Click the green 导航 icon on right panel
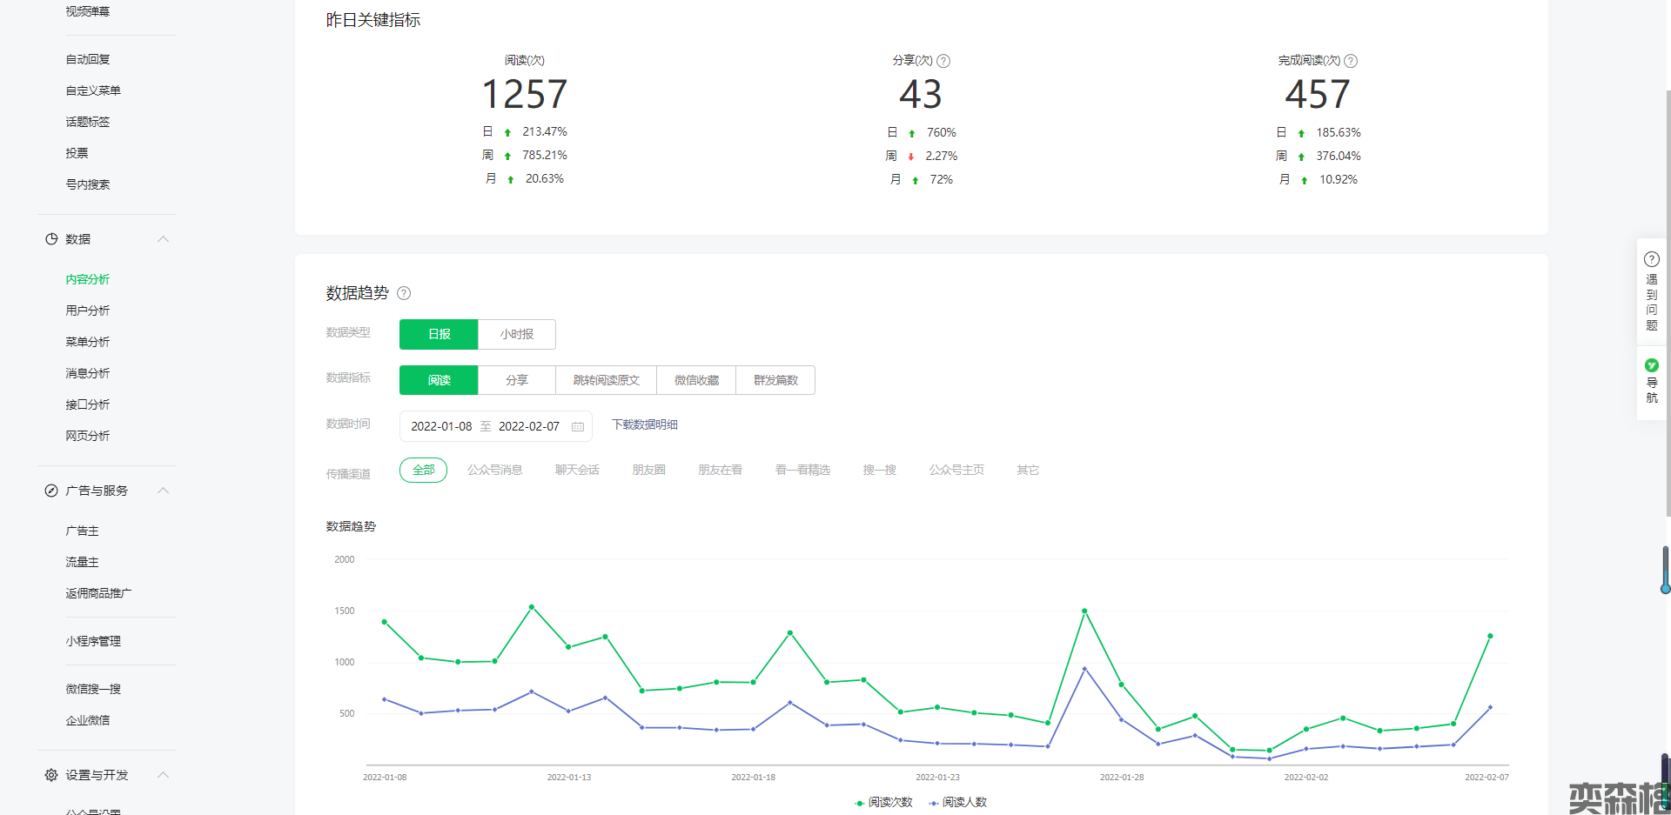Screen dimensions: 1671x815 click(x=1651, y=365)
